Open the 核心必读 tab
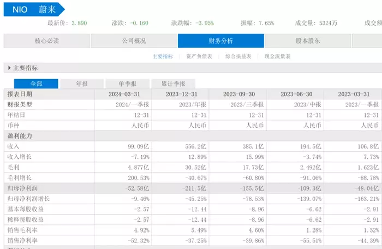Screen dimensions: 382x249 [x=47, y=41]
